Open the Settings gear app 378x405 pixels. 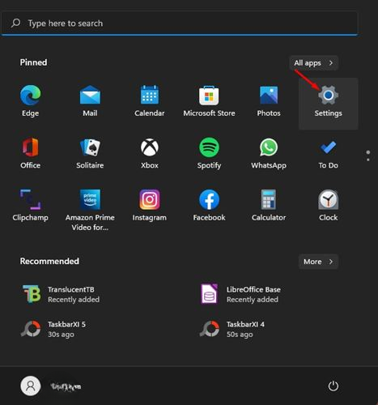coord(329,104)
